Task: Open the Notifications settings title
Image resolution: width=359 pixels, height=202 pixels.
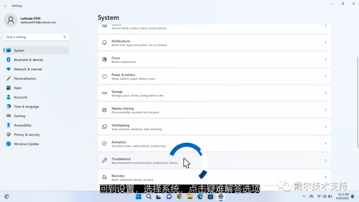Action: tap(121, 41)
